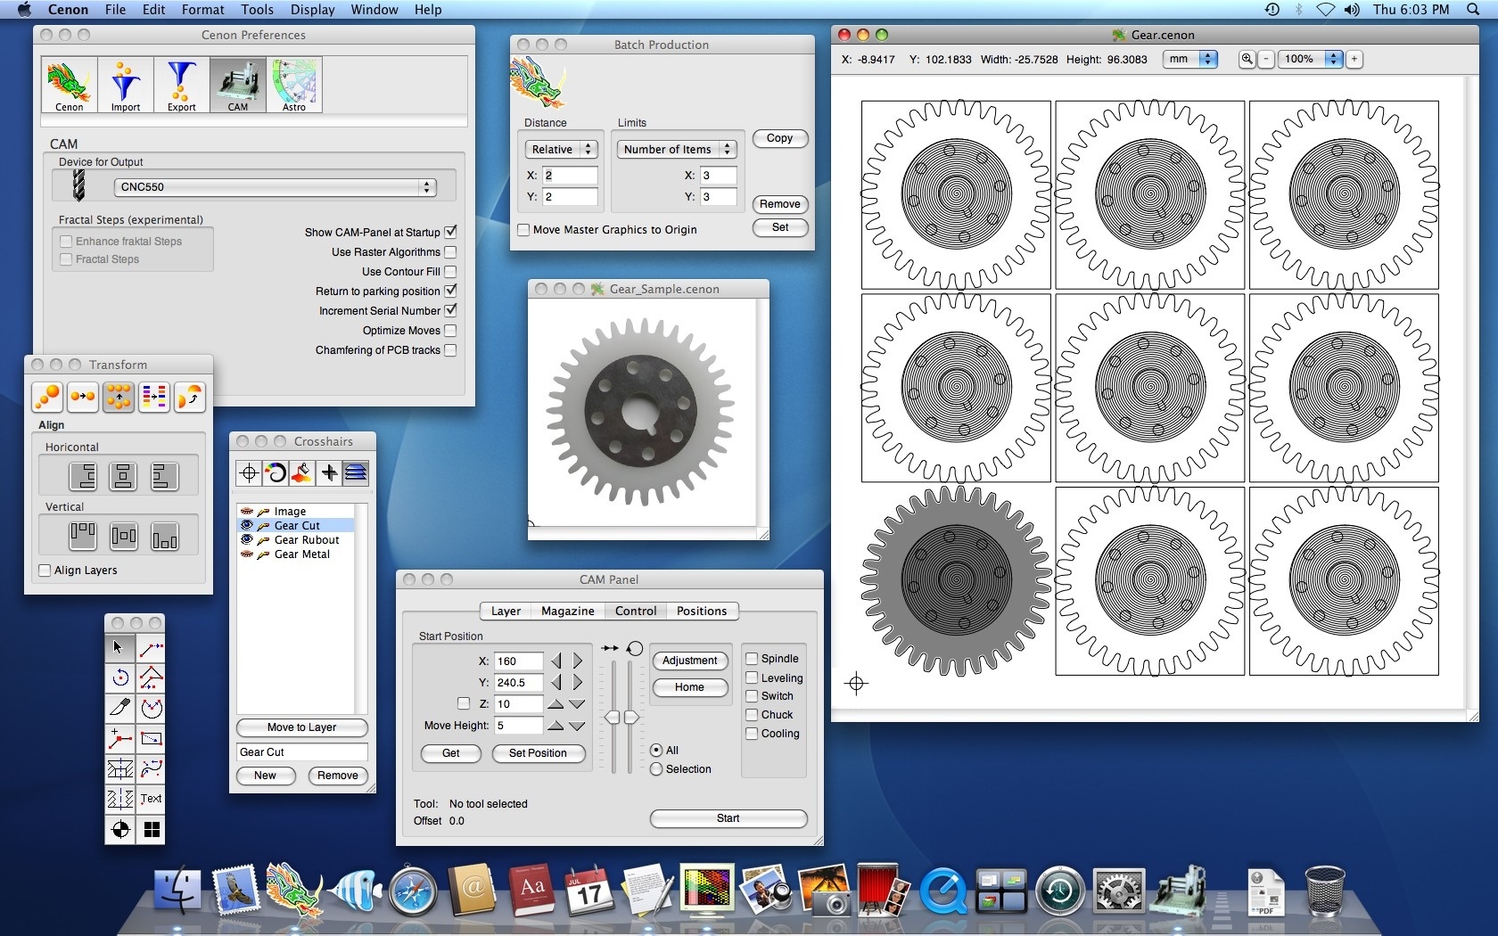The image size is (1498, 936).
Task: Select the Export preferences icon
Action: [181, 86]
